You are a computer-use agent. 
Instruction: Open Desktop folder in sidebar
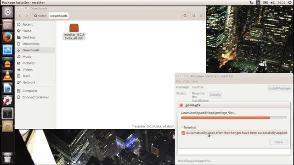(x=35, y=37)
